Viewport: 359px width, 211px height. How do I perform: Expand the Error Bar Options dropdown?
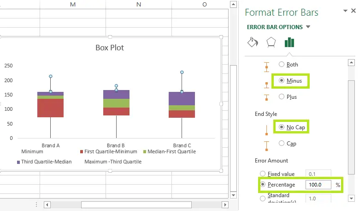(x=308, y=27)
